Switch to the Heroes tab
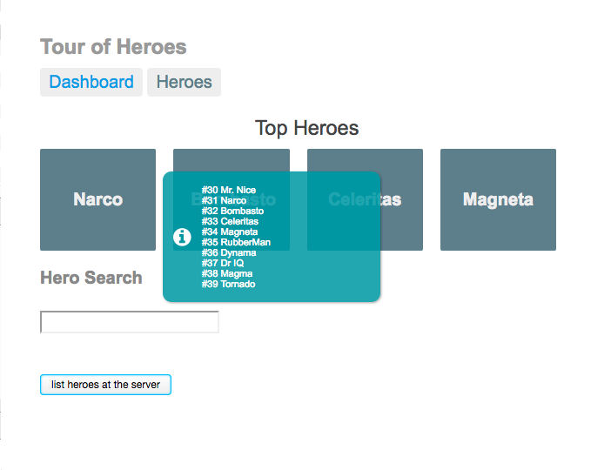 (184, 82)
